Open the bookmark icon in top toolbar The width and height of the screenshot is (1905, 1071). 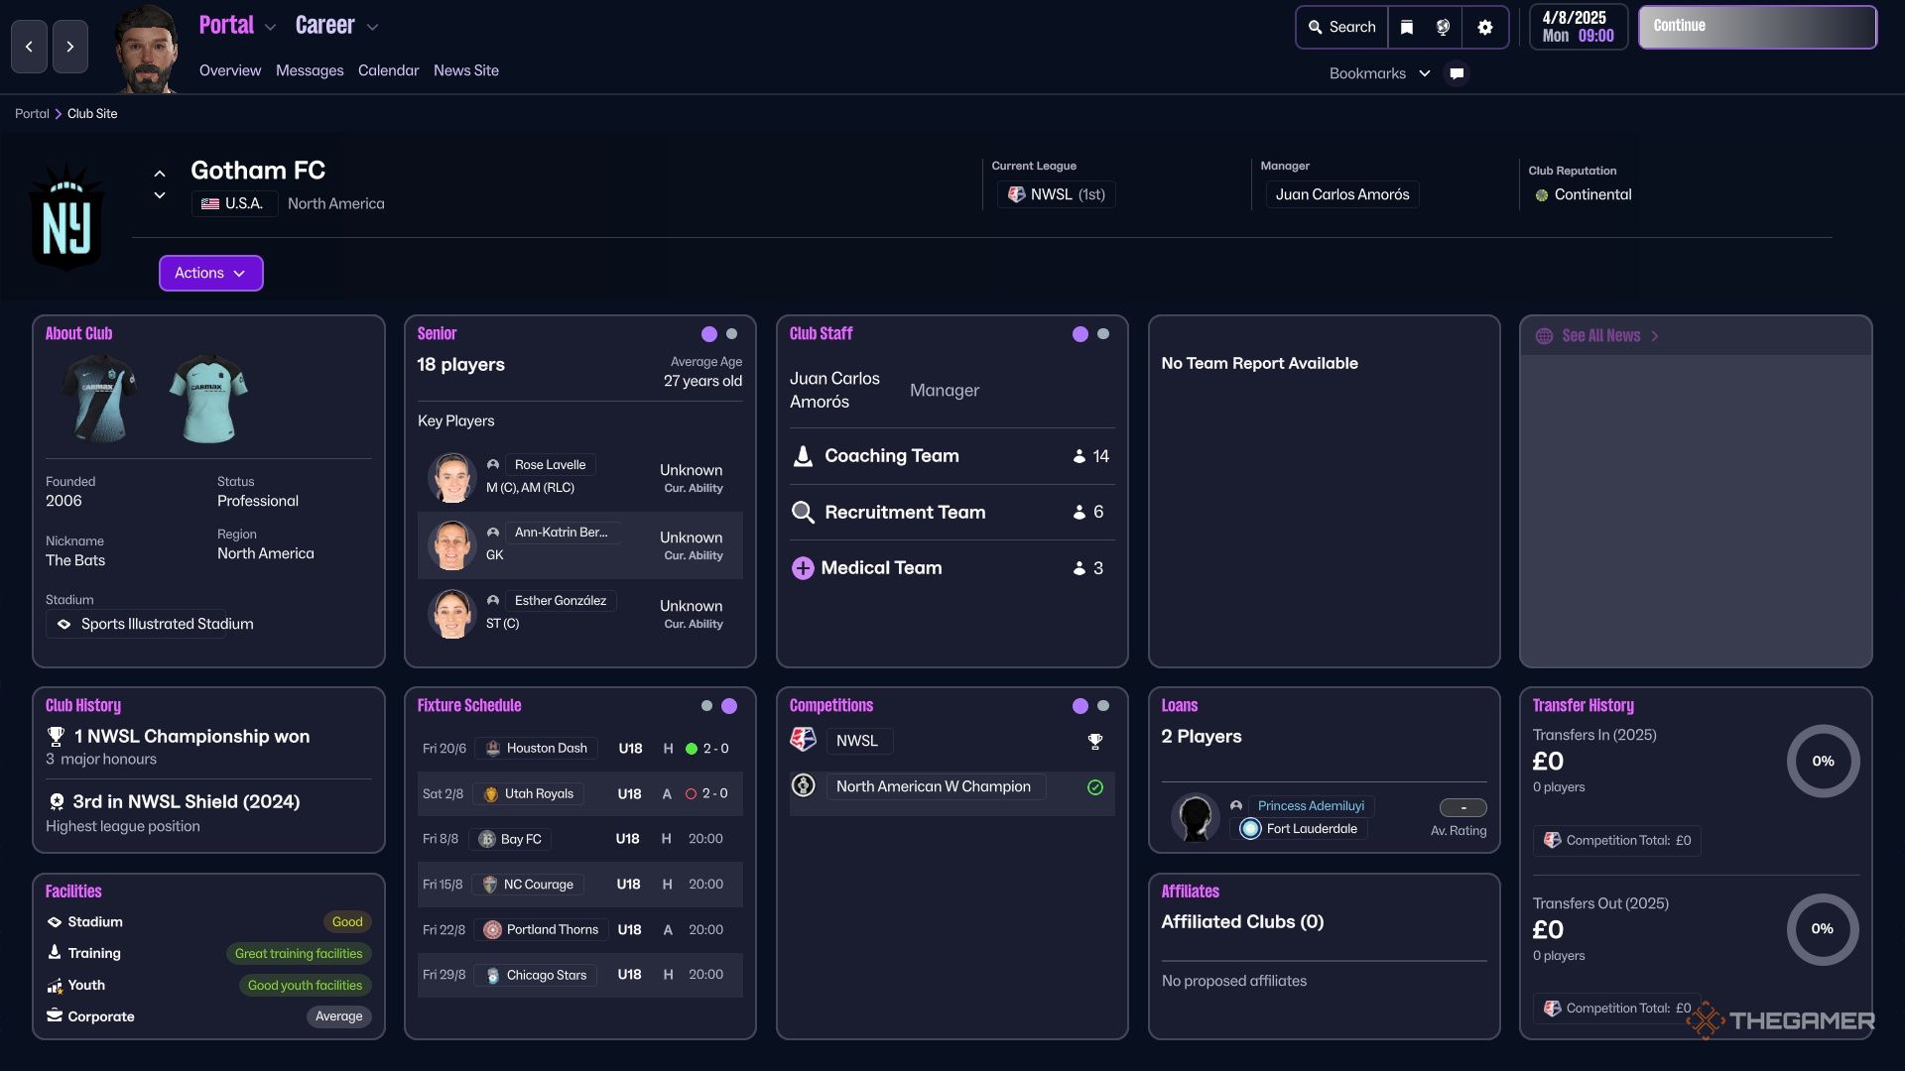(x=1406, y=27)
